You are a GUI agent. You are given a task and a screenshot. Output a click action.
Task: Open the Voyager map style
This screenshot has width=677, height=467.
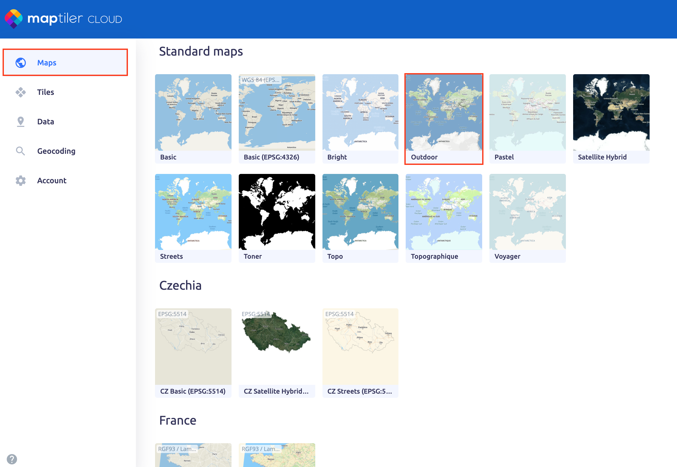tap(527, 212)
